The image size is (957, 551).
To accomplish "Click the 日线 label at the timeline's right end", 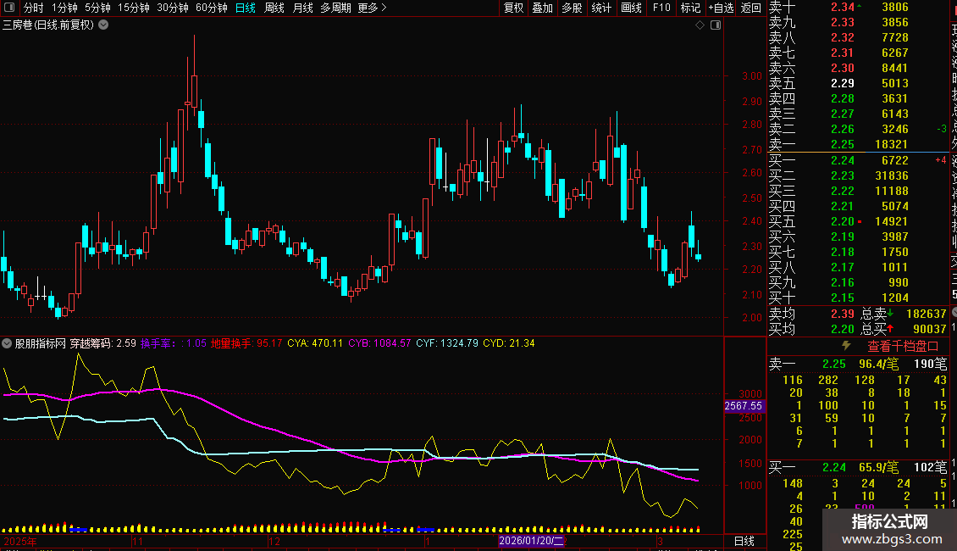I will [743, 540].
